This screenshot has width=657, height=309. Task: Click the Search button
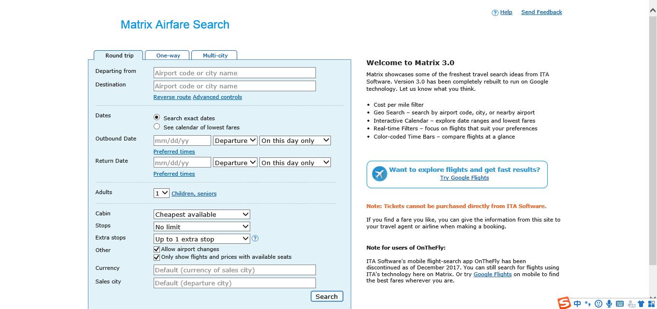327,296
